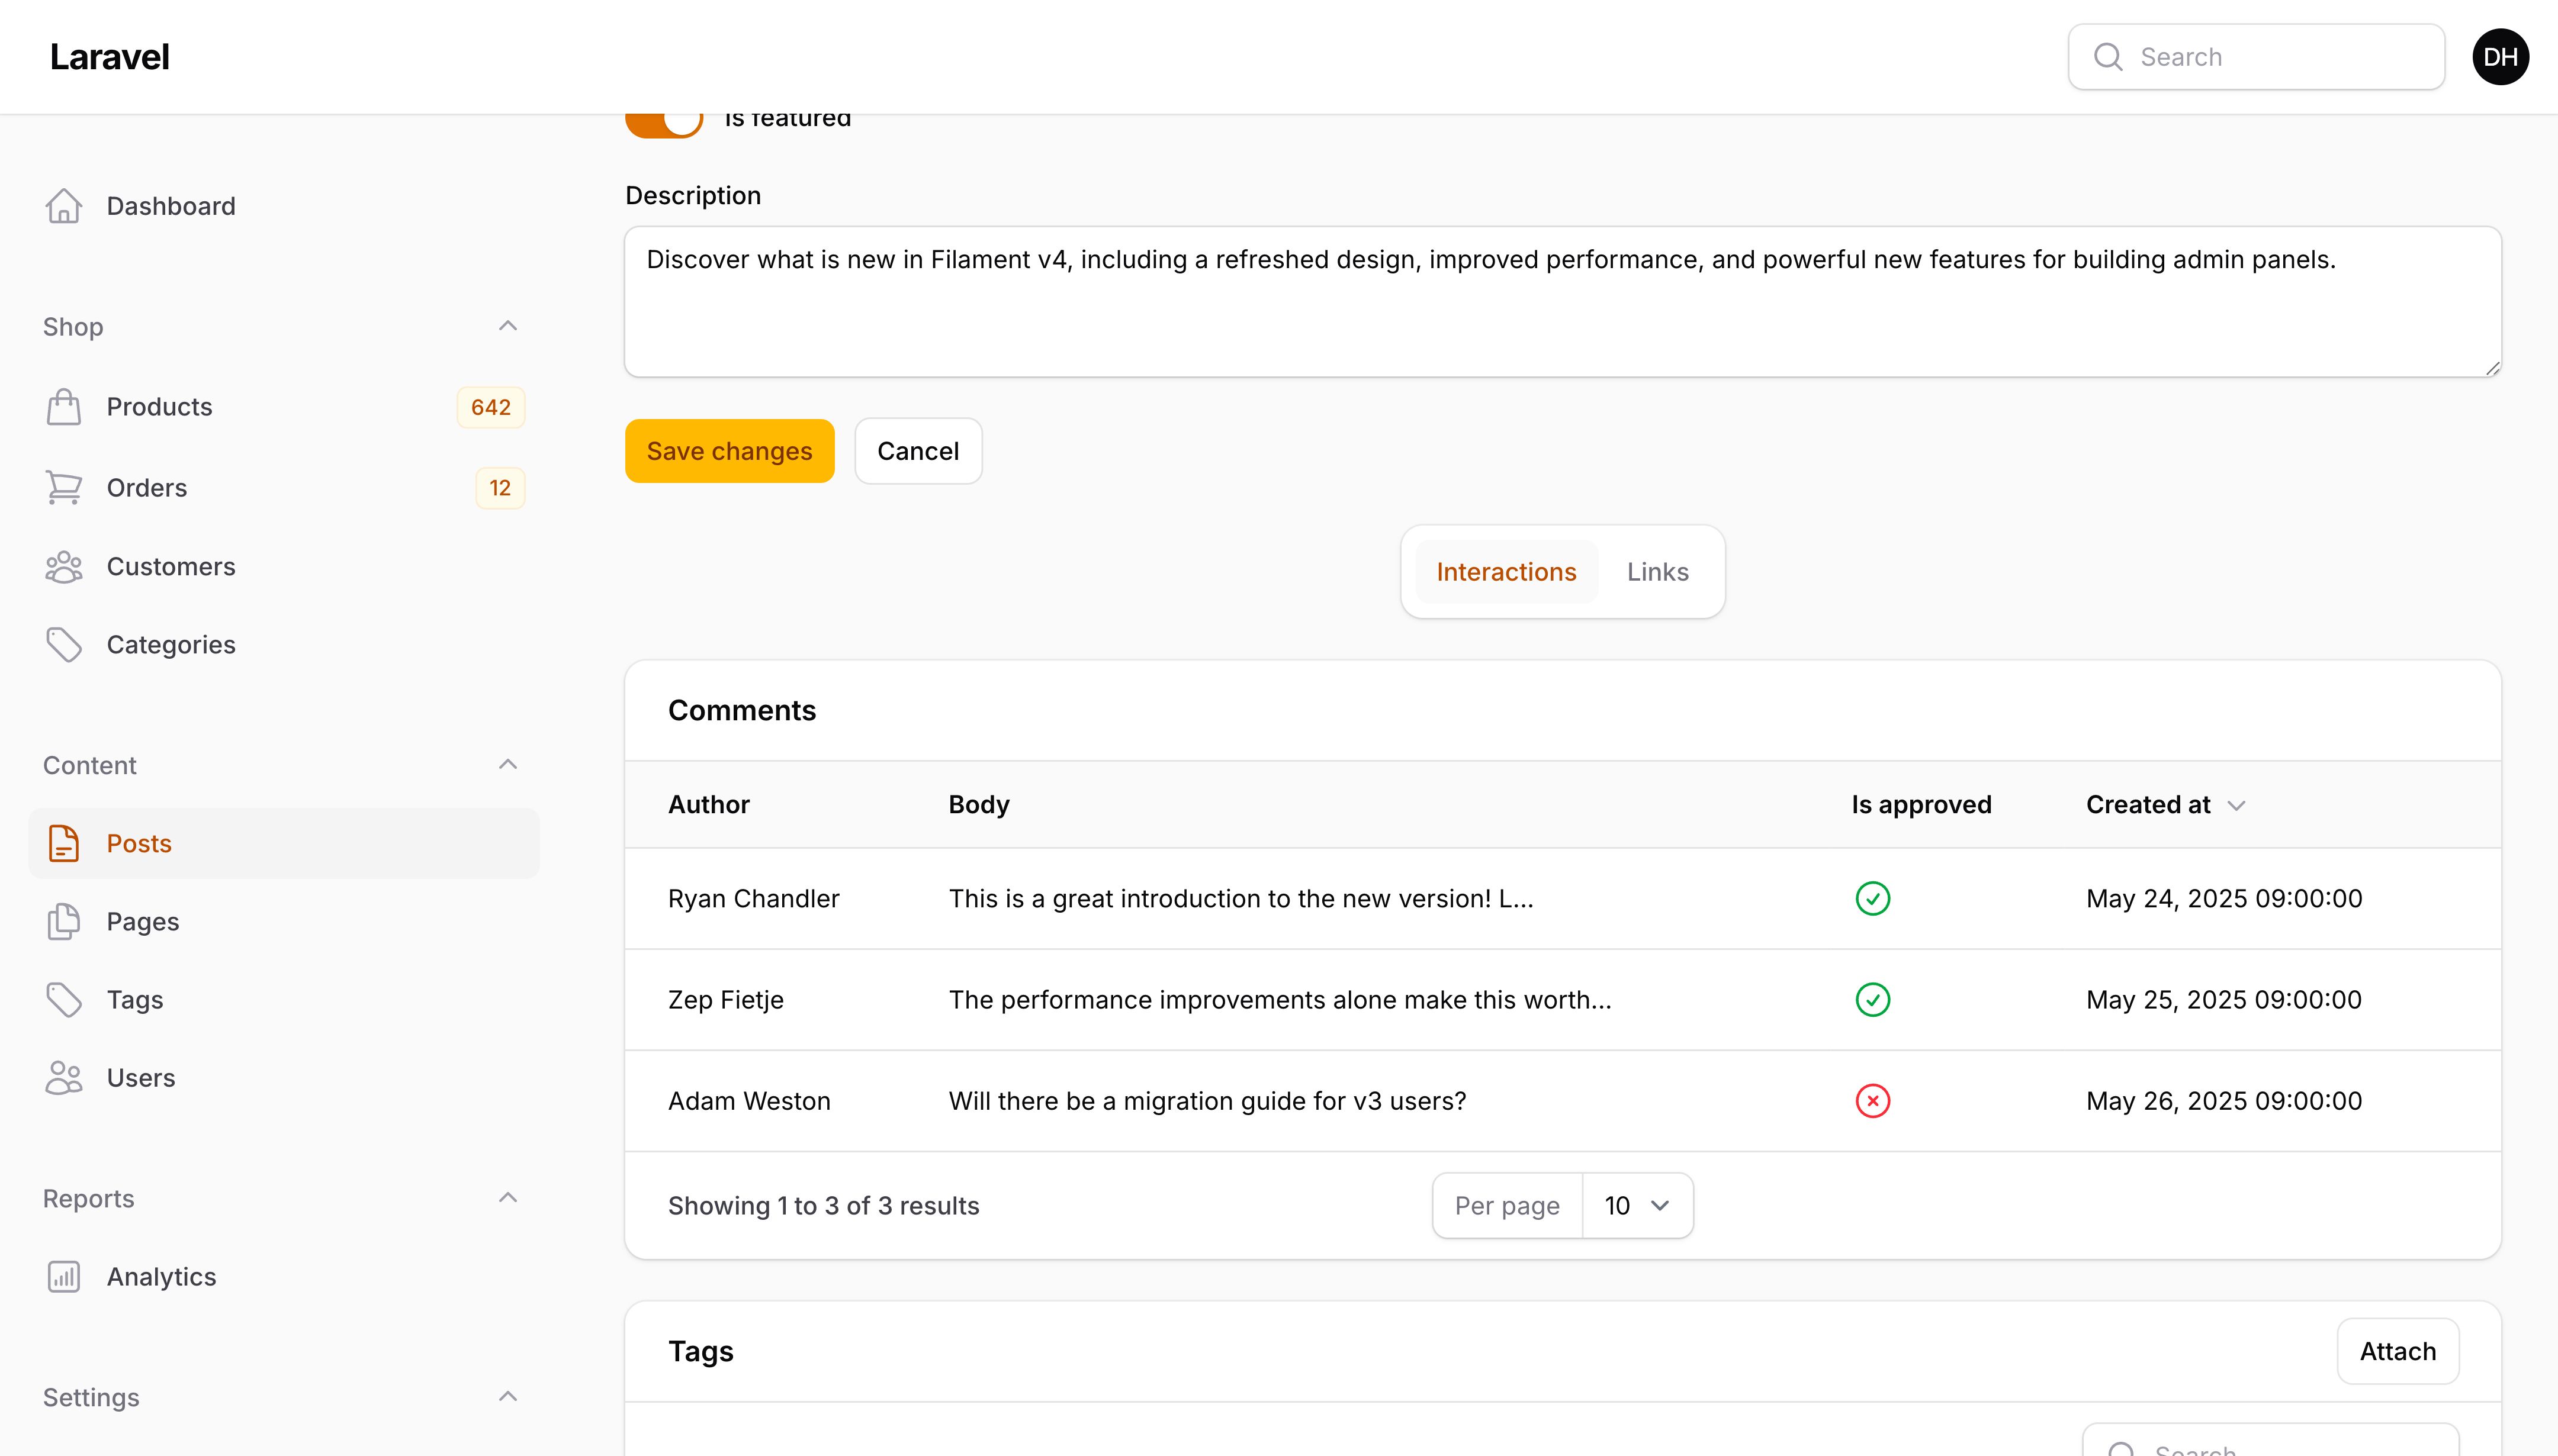Collapse the Shop navigation group
This screenshot has height=1456, width=2558.
[508, 326]
